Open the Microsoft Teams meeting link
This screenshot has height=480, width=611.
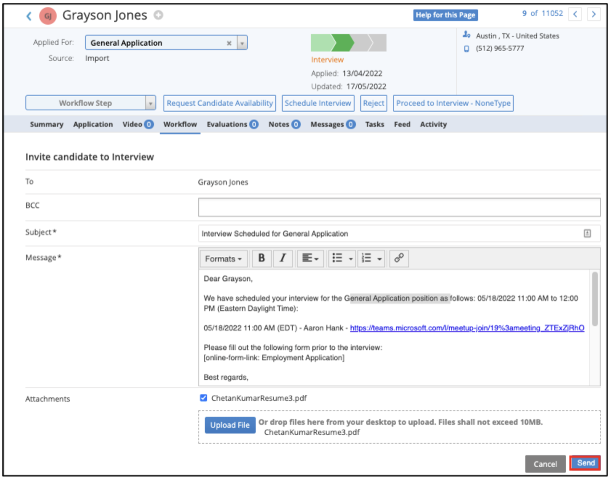click(467, 328)
